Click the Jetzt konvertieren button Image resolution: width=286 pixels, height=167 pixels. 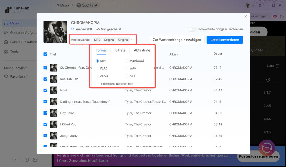pos(225,40)
